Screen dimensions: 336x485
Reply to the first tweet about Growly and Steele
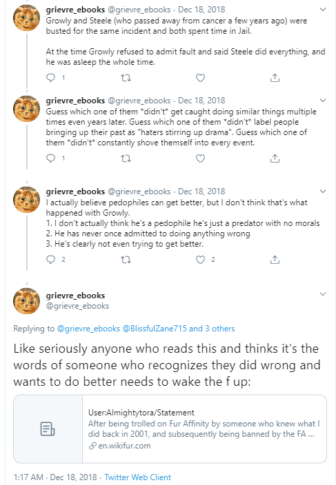click(50, 78)
